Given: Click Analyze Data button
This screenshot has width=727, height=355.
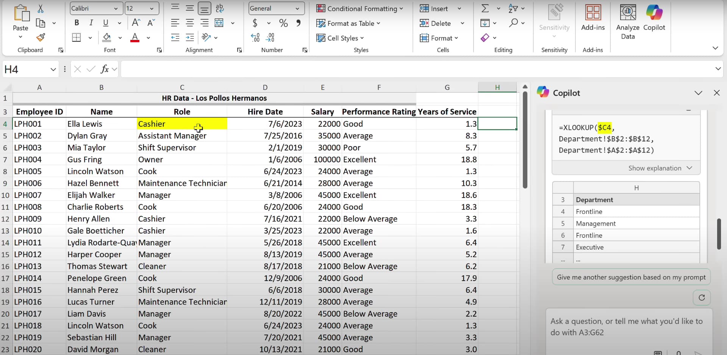Looking at the screenshot, I should pos(628,22).
